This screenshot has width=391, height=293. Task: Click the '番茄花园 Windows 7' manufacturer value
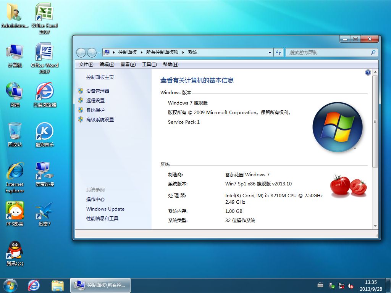(247, 175)
